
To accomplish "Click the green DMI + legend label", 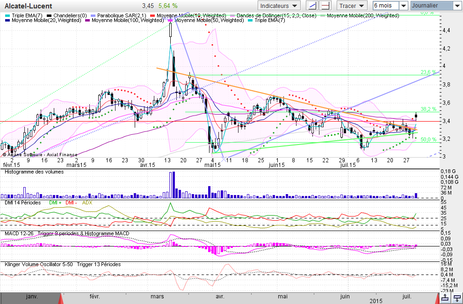I will coord(55,203).
